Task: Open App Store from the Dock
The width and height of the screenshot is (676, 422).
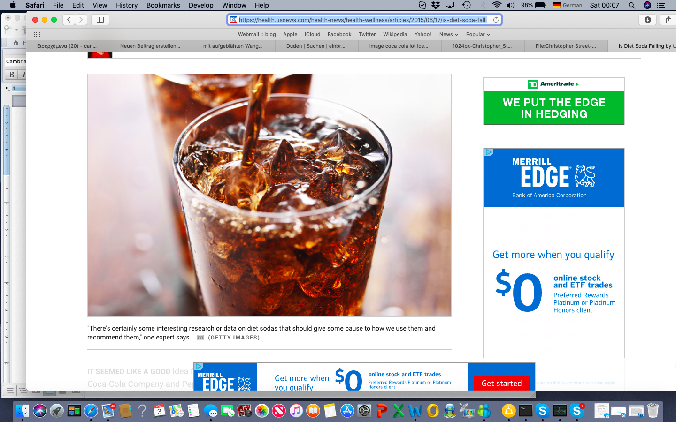Action: click(347, 411)
